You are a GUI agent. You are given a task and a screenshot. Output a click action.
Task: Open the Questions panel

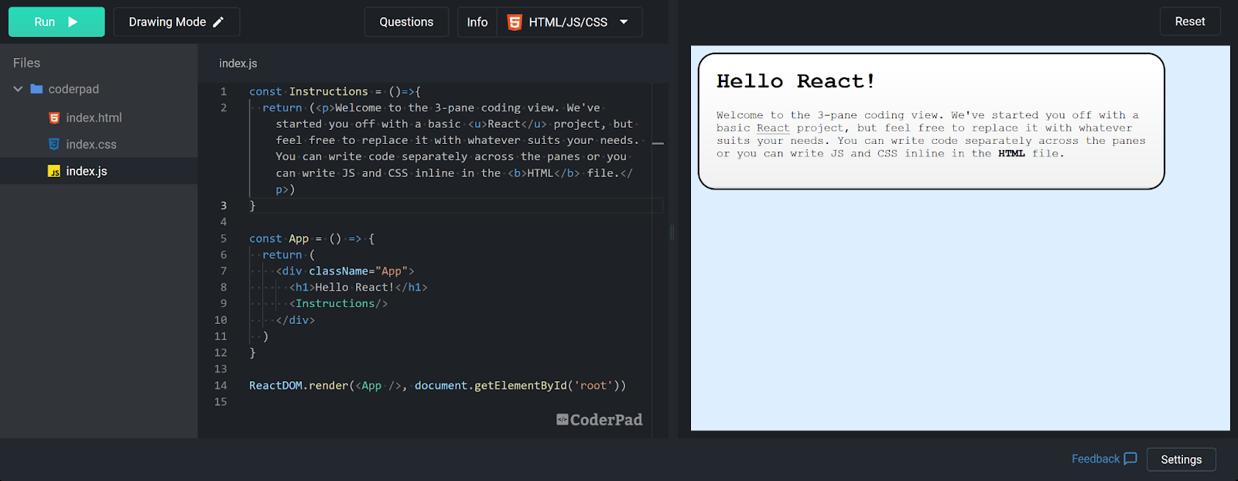click(x=406, y=22)
